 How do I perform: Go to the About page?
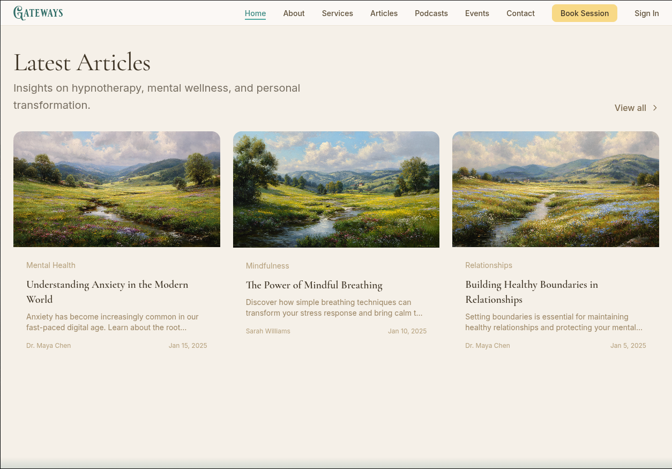(x=294, y=13)
